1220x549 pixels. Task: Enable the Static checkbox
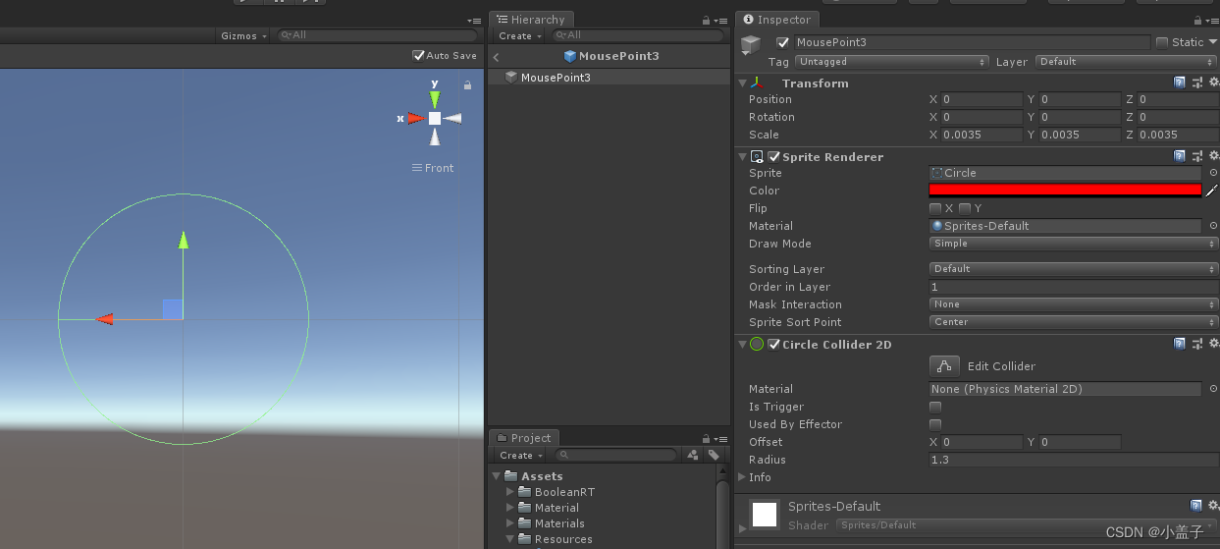[x=1162, y=42]
